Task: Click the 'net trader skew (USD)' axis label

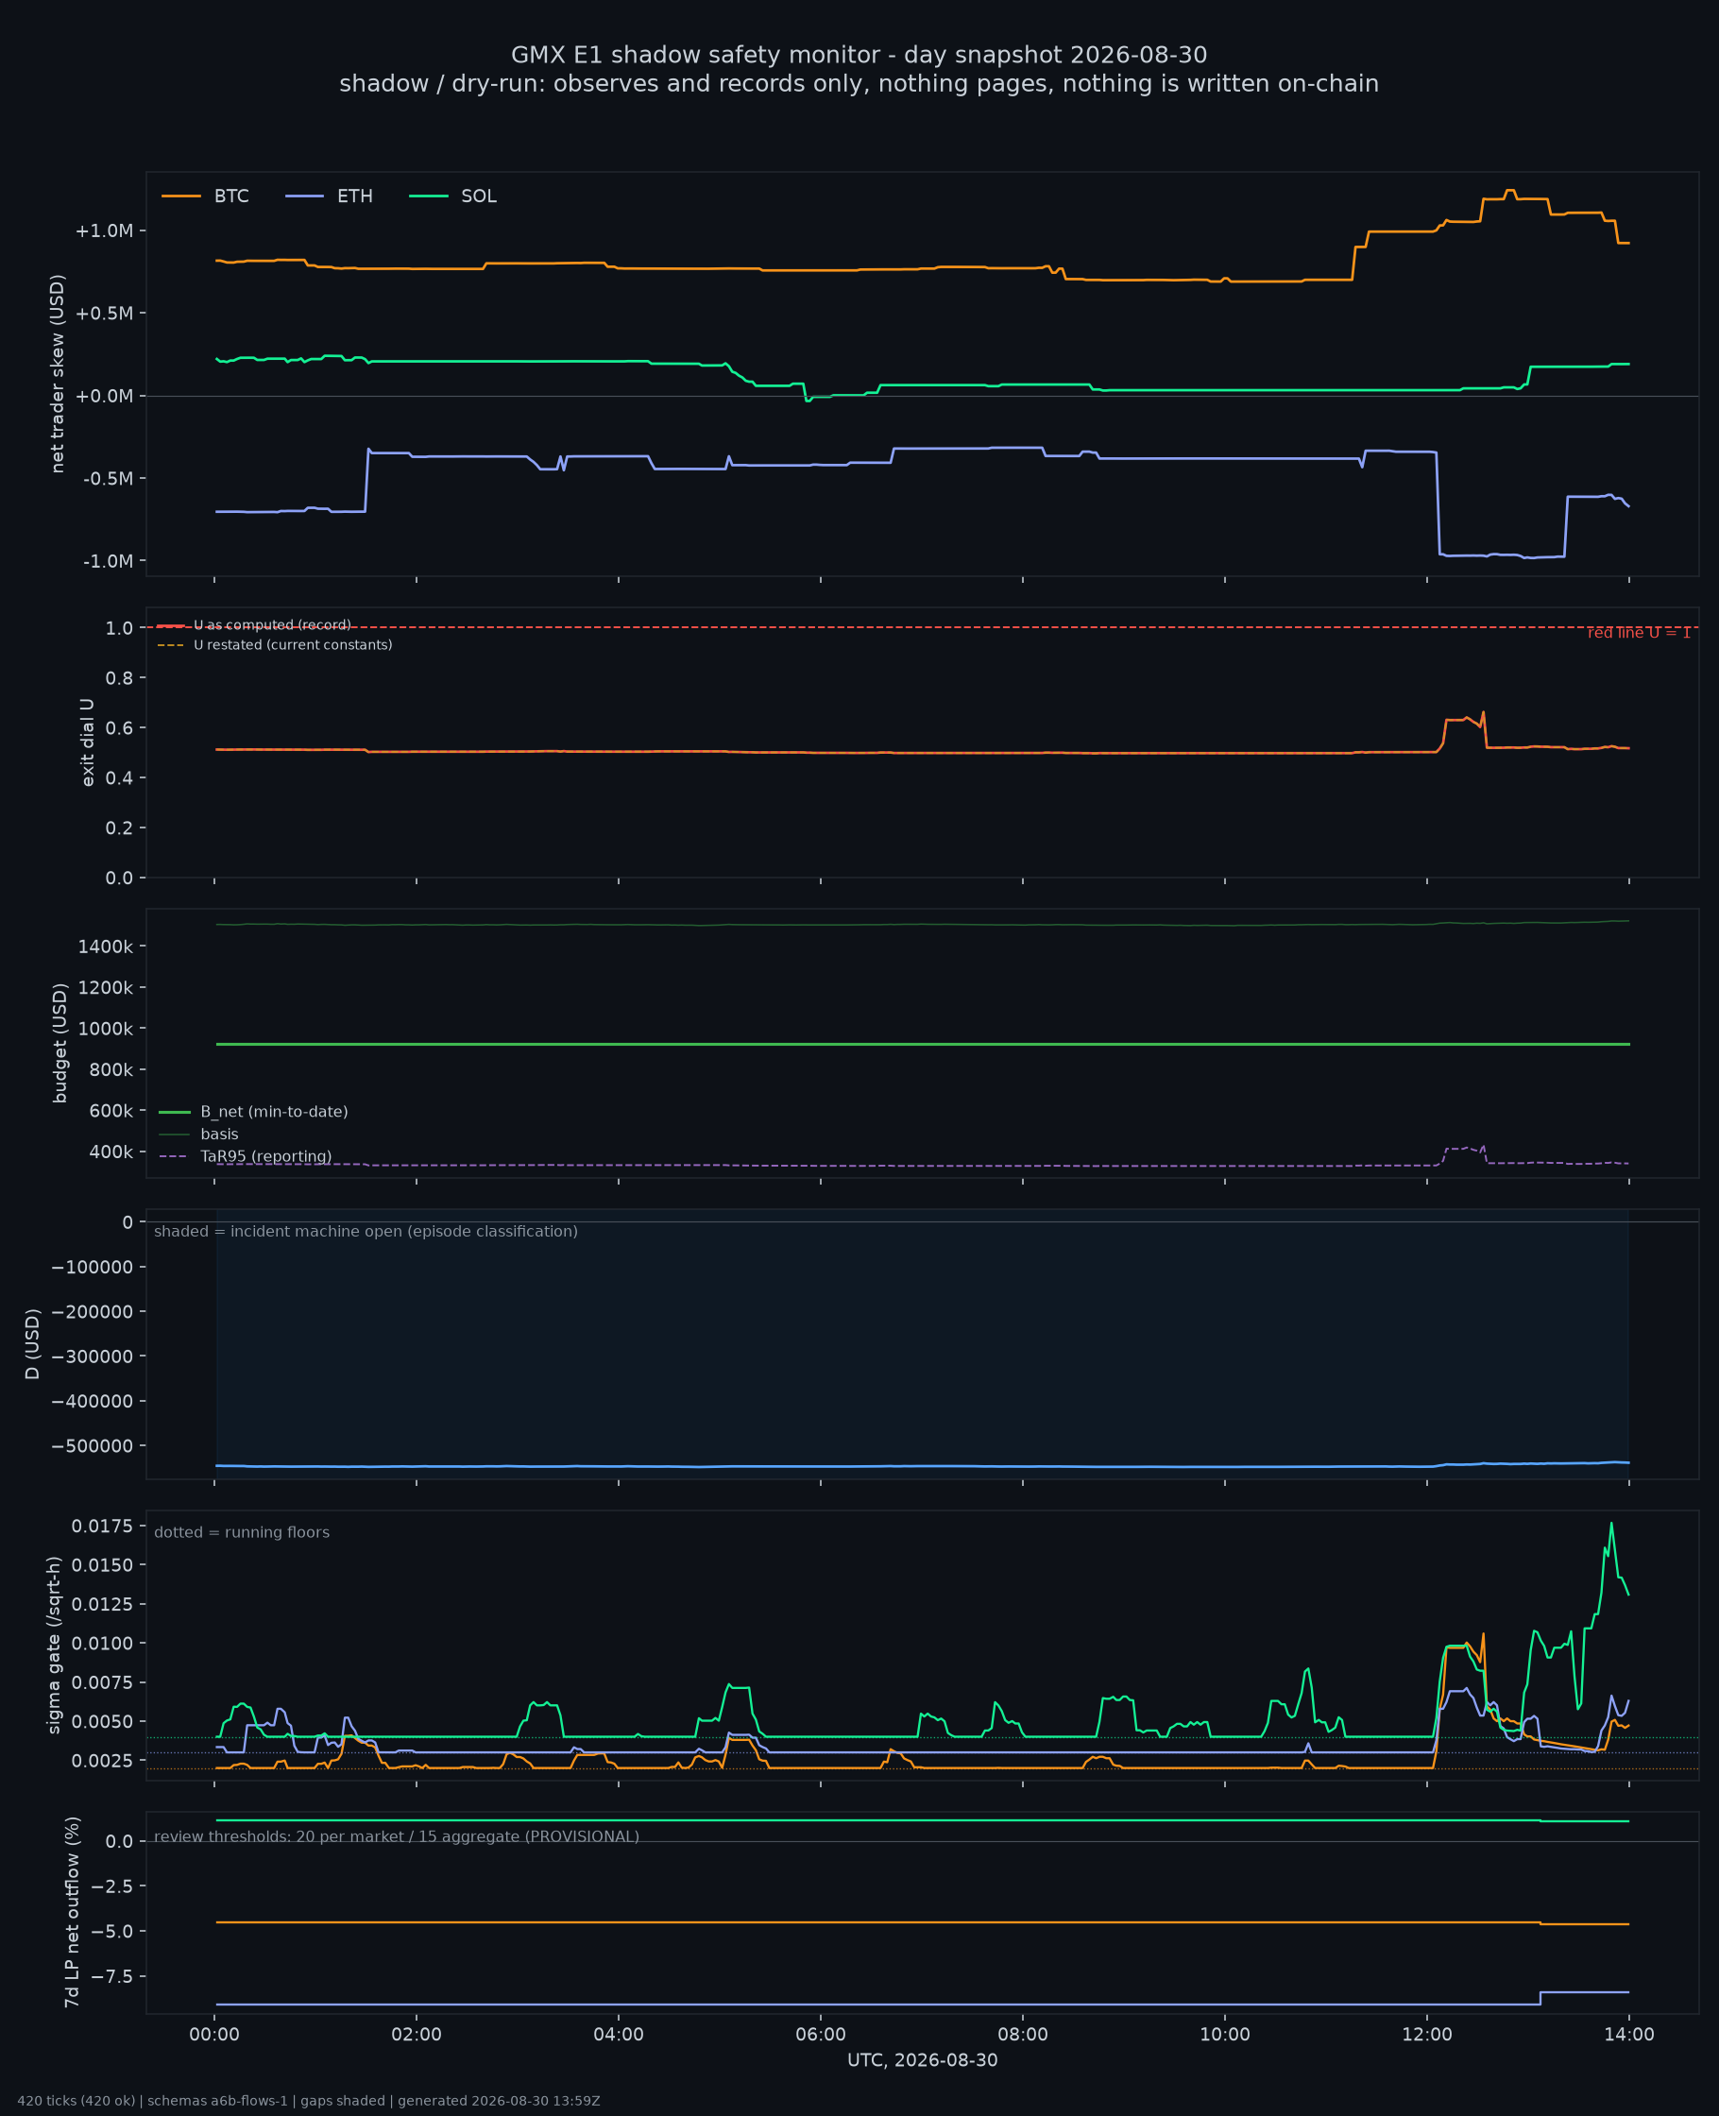Action: point(58,373)
